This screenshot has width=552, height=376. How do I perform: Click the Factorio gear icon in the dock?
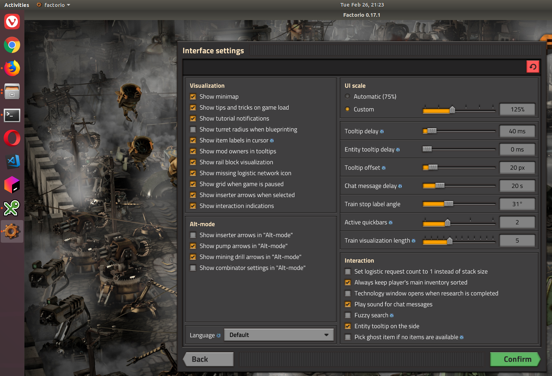pos(12,231)
